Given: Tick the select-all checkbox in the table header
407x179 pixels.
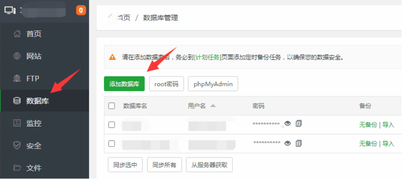Looking at the screenshot, I should point(111,106).
